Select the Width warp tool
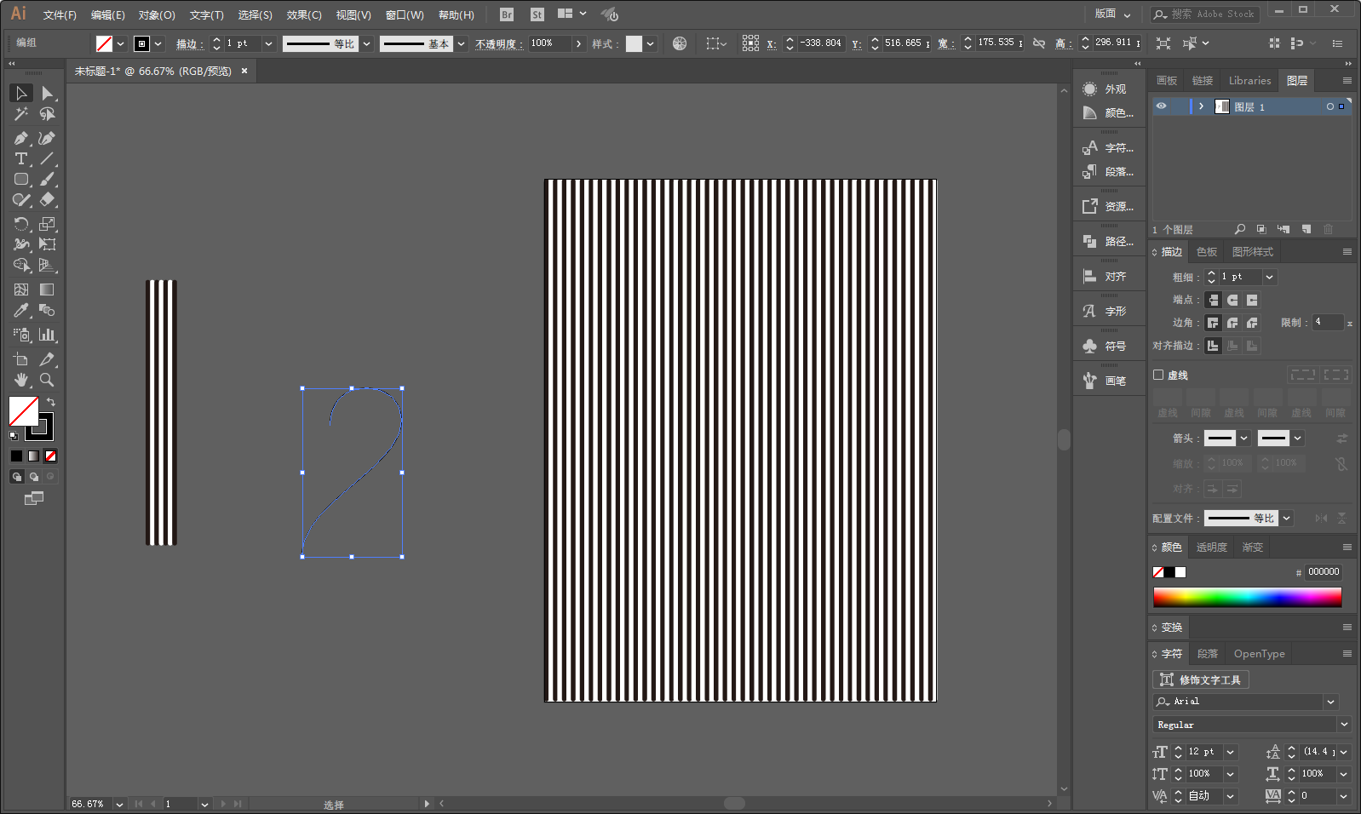This screenshot has height=814, width=1361. pos(21,244)
